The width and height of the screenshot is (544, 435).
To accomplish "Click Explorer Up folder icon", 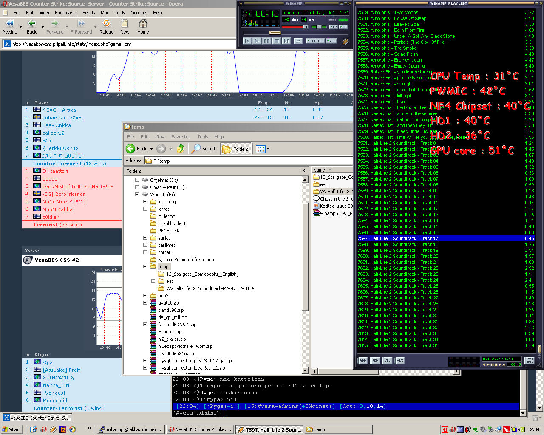I will pos(181,149).
